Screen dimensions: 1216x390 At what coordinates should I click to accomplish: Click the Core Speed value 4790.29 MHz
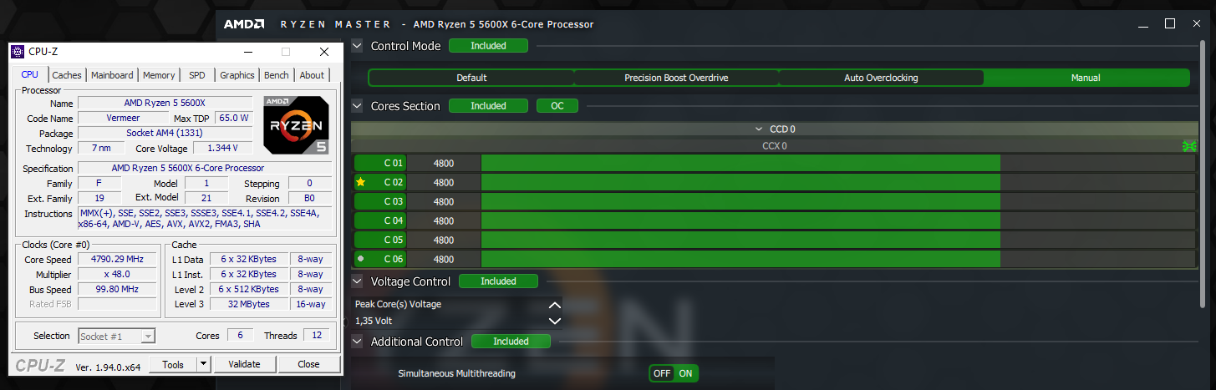click(117, 260)
